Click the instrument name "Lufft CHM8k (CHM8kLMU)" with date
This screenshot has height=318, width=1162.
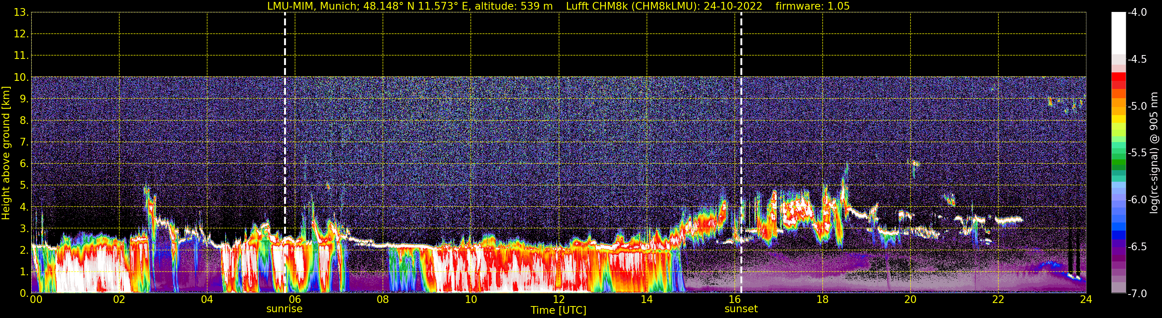click(664, 6)
